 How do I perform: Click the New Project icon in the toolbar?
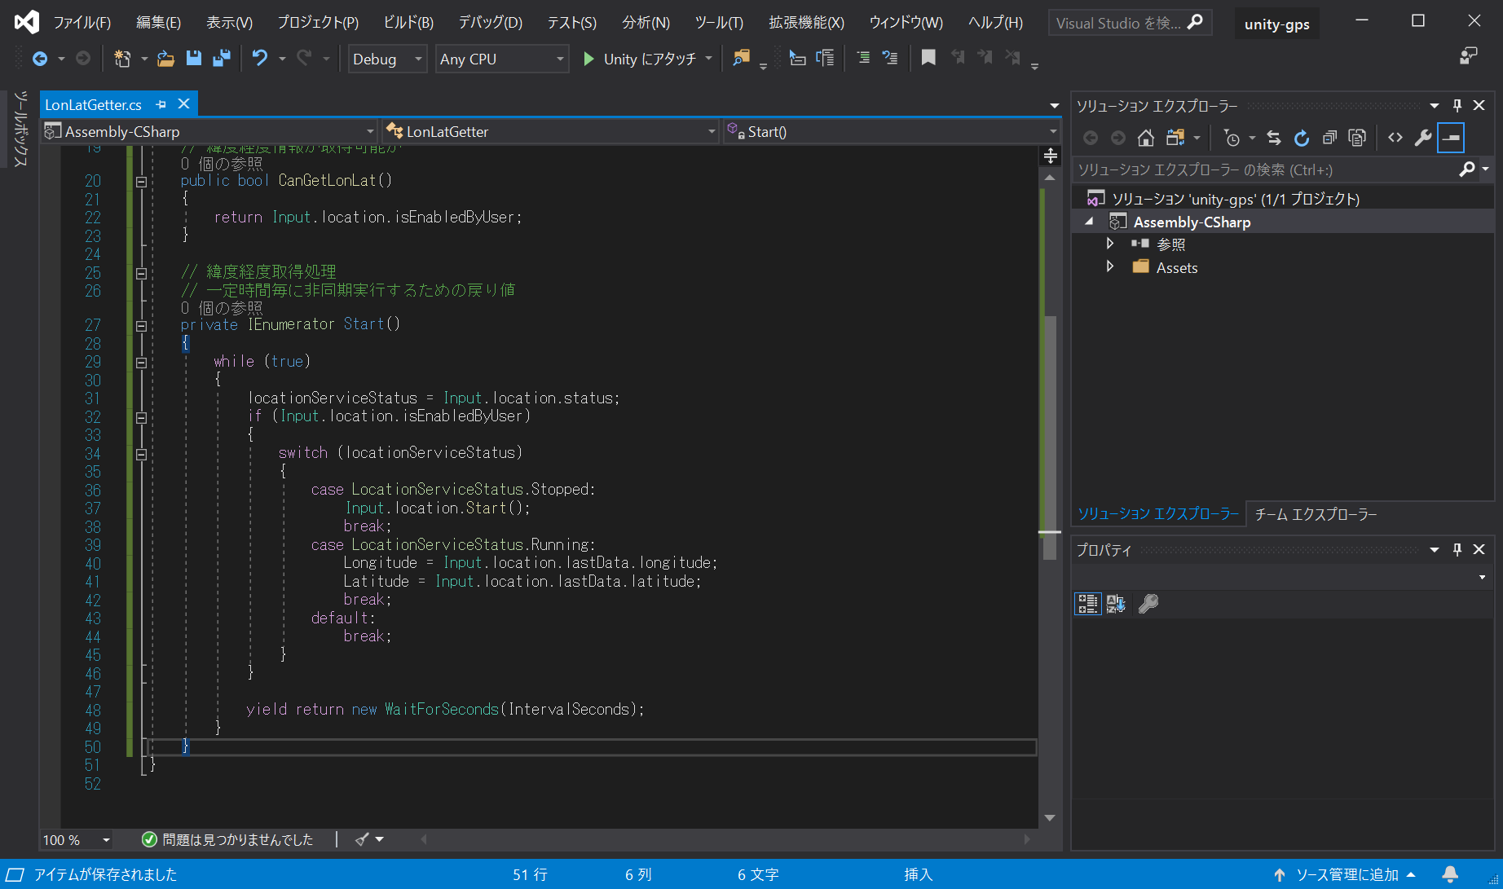pyautogui.click(x=122, y=59)
